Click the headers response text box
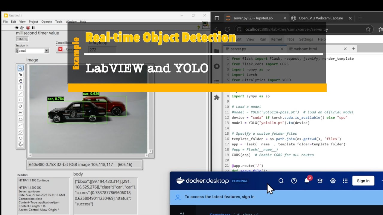The height and width of the screenshot is (215, 383). pyautogui.click(x=43, y=196)
